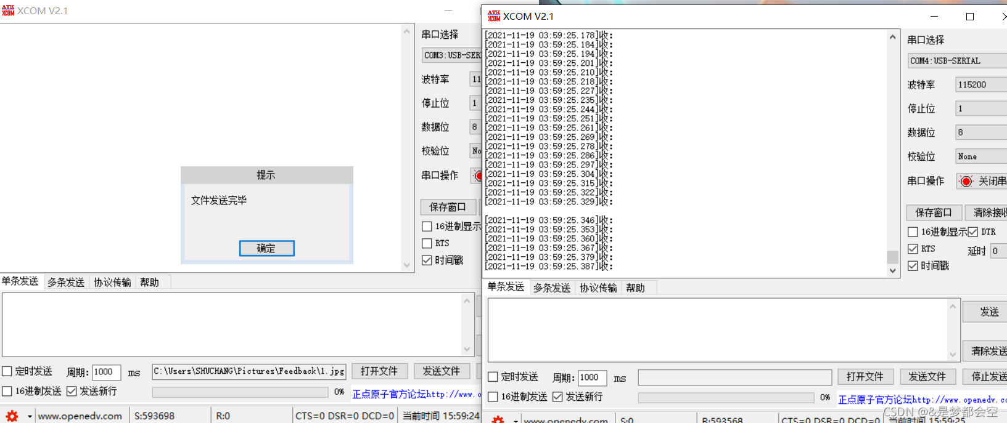Click the ATK XCOM logo in right window title bar
1007x423 pixels.
tap(494, 16)
